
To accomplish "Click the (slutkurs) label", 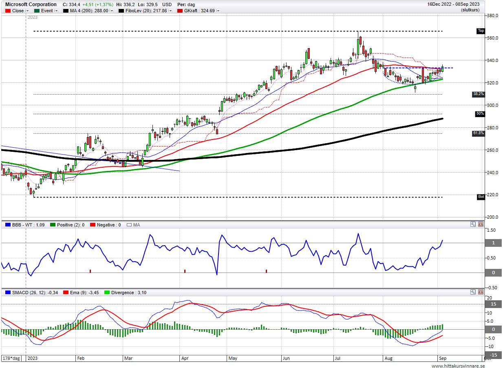I will pyautogui.click(x=470, y=9).
